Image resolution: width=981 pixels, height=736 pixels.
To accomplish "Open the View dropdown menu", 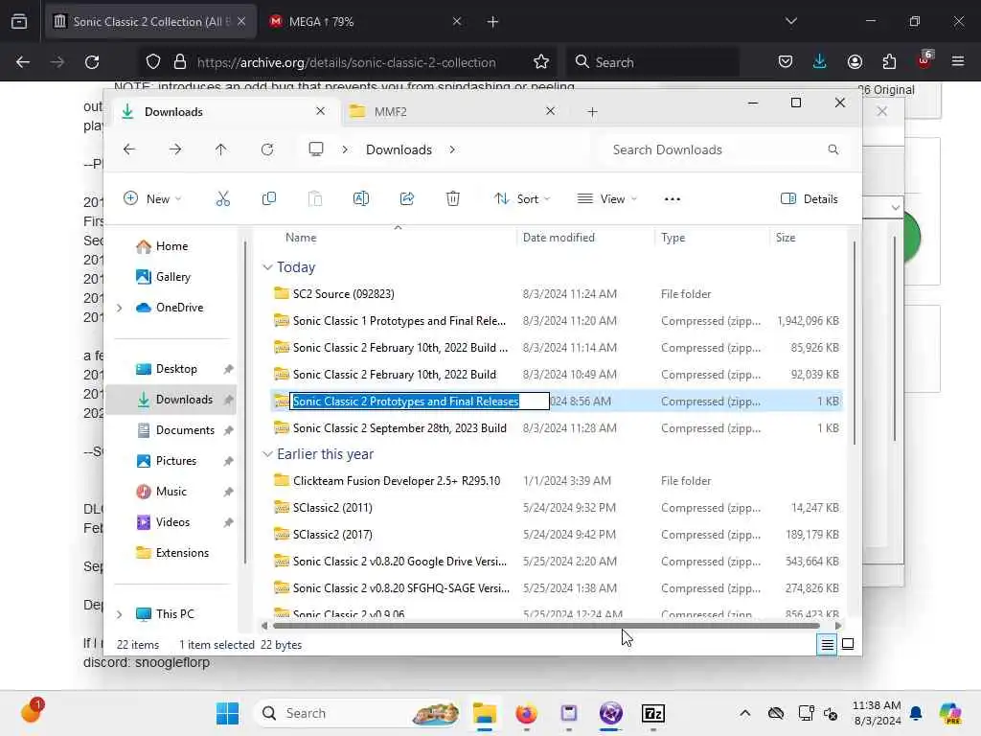I will [x=606, y=199].
